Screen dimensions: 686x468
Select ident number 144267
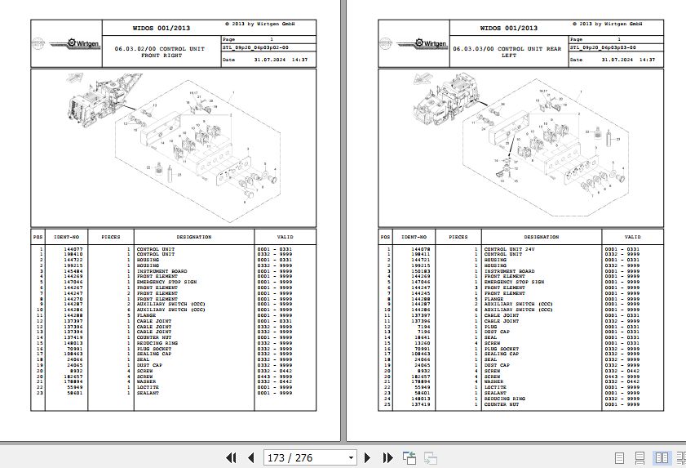coord(73,287)
